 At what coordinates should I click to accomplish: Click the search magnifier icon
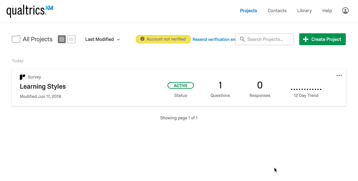point(242,39)
